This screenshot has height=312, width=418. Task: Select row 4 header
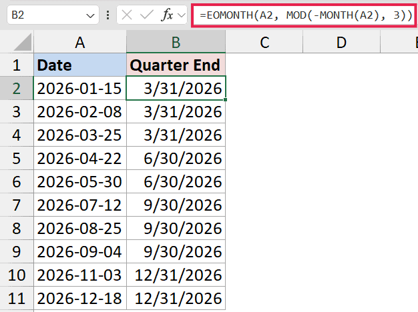(x=17, y=135)
